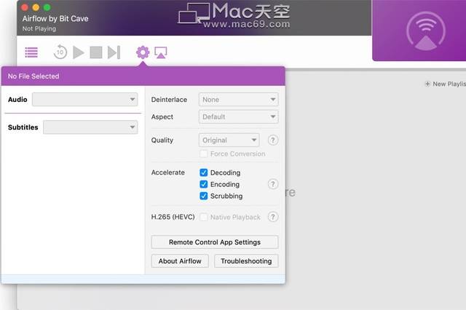
Task: Click the red close window button
Action: pos(25,7)
